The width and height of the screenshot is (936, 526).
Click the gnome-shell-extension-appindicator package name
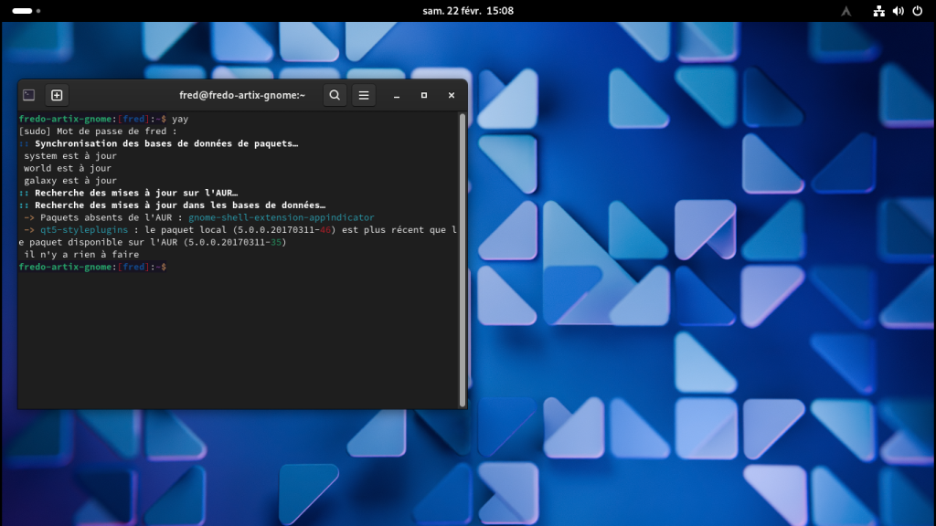coord(282,217)
